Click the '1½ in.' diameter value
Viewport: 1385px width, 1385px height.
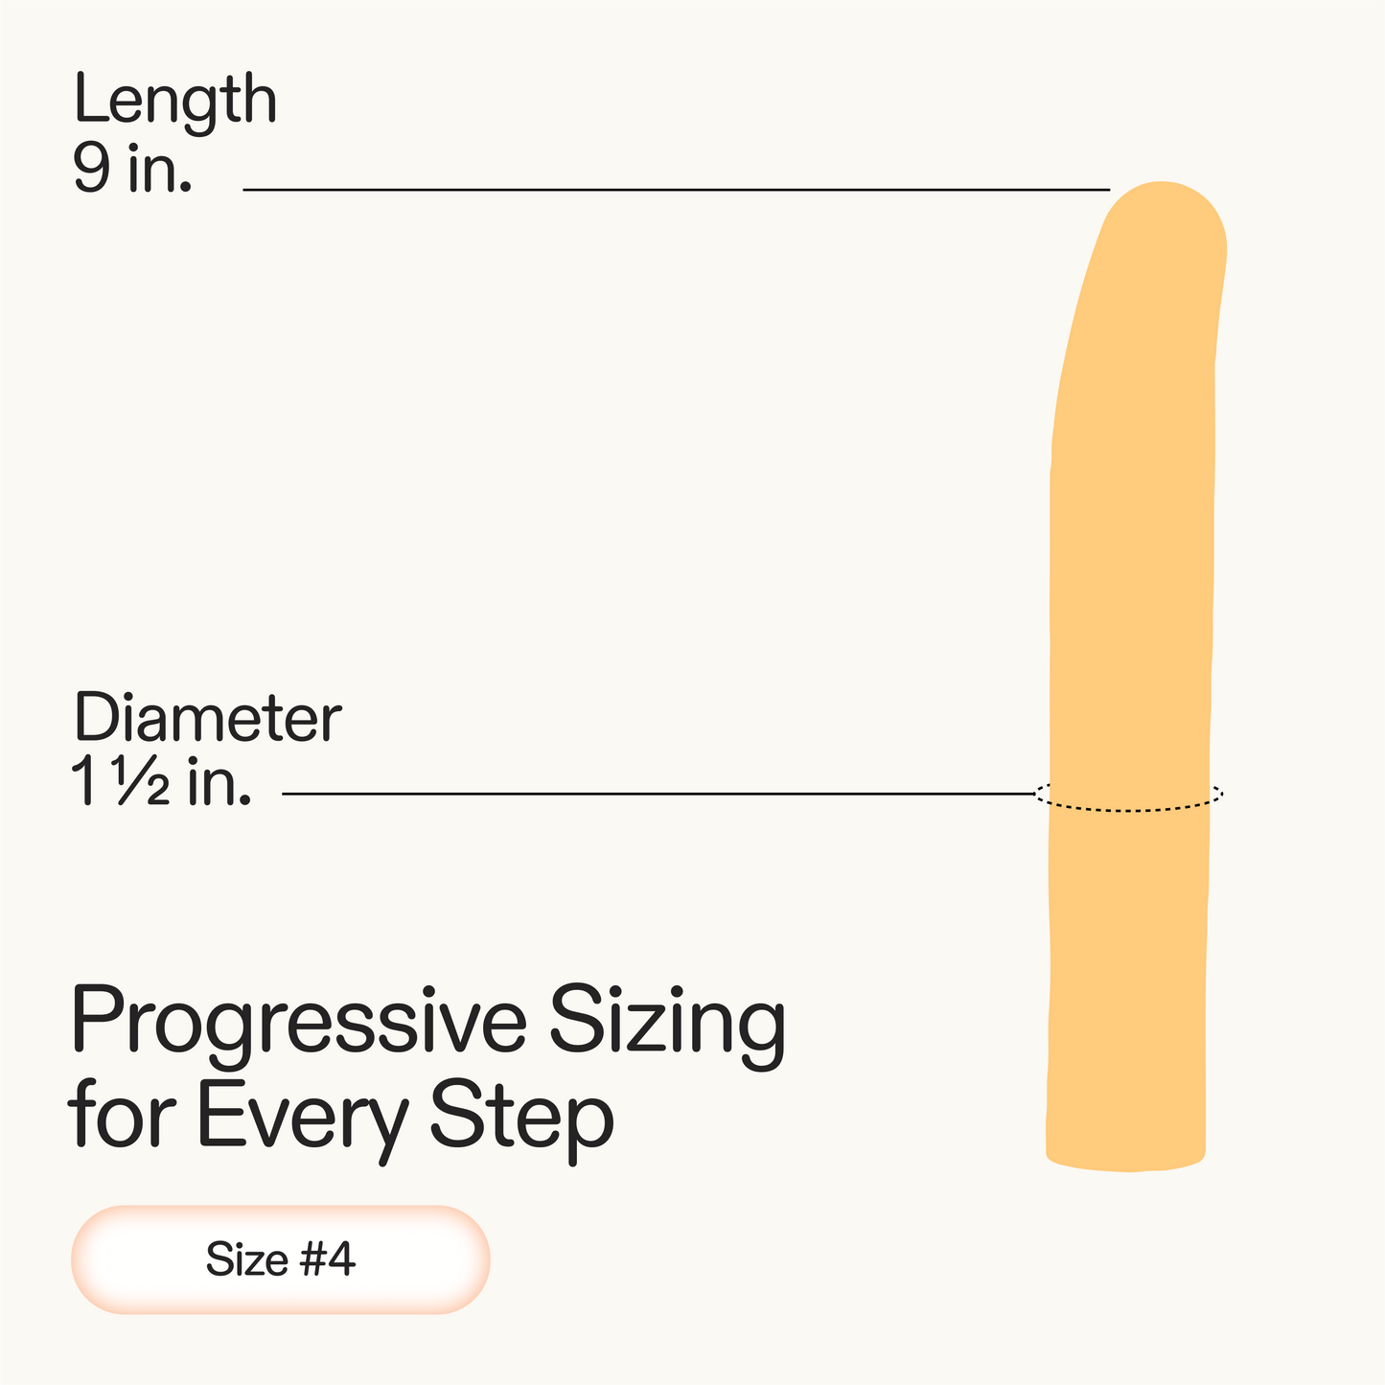[x=161, y=782]
